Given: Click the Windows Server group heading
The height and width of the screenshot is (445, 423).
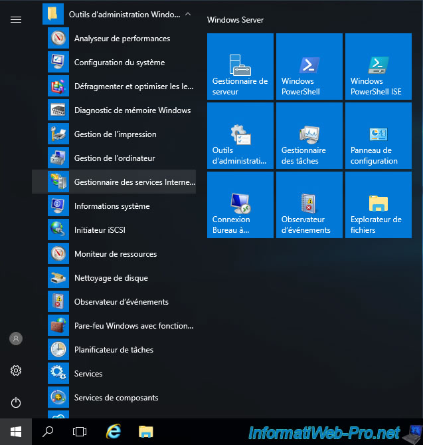Looking at the screenshot, I should [235, 20].
